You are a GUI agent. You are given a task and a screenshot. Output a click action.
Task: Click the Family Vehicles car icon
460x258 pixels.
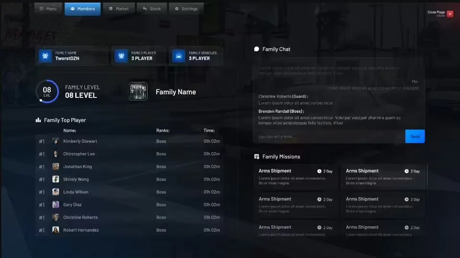(179, 55)
